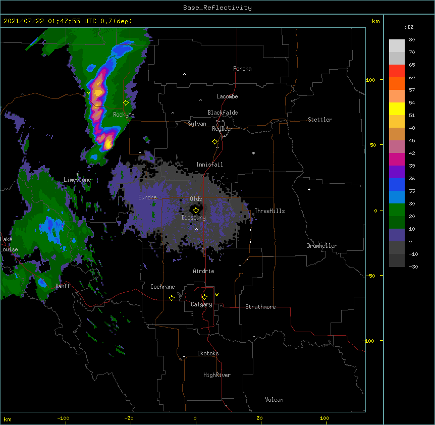Click the Banff label
The image size is (435, 425).
tap(63, 286)
